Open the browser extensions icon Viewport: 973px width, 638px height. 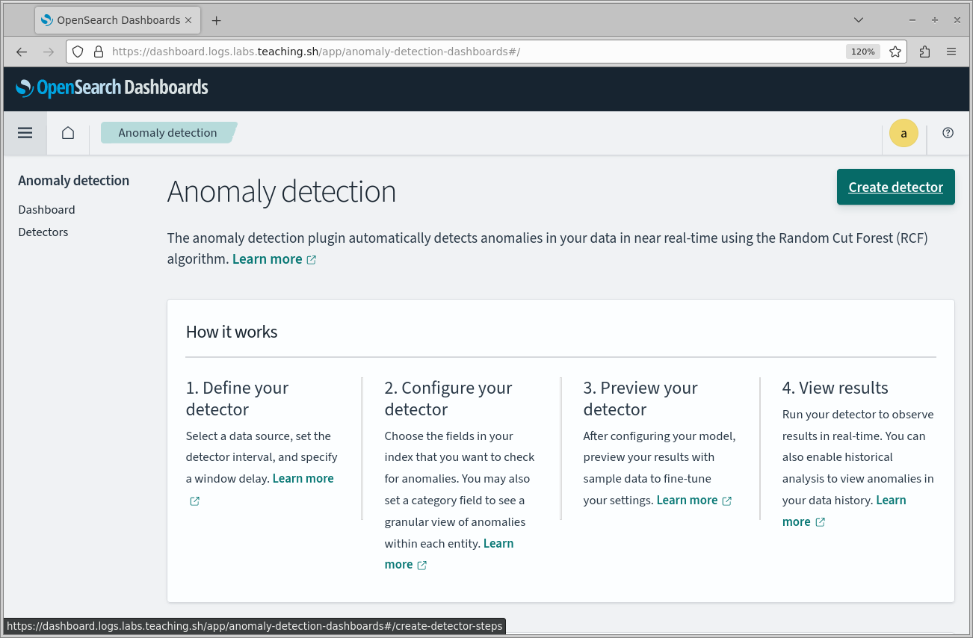point(924,52)
